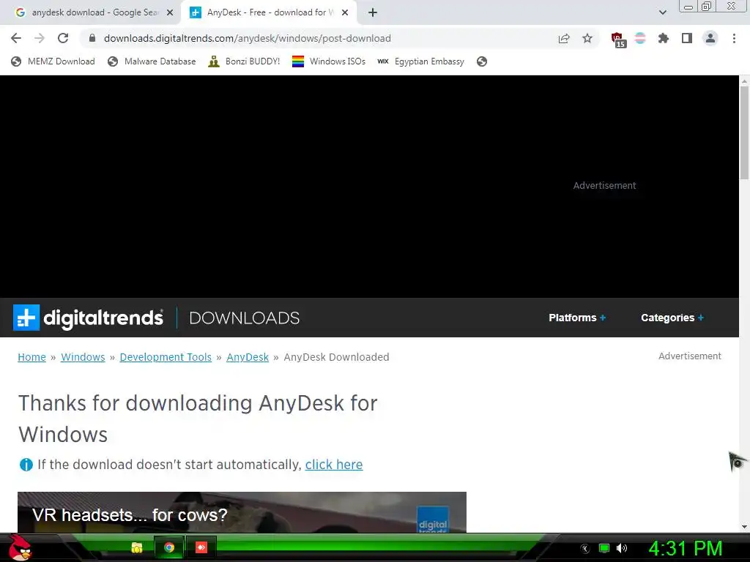Open the 4:31 PM taskbar clock
This screenshot has height=562, width=750.
click(x=685, y=548)
